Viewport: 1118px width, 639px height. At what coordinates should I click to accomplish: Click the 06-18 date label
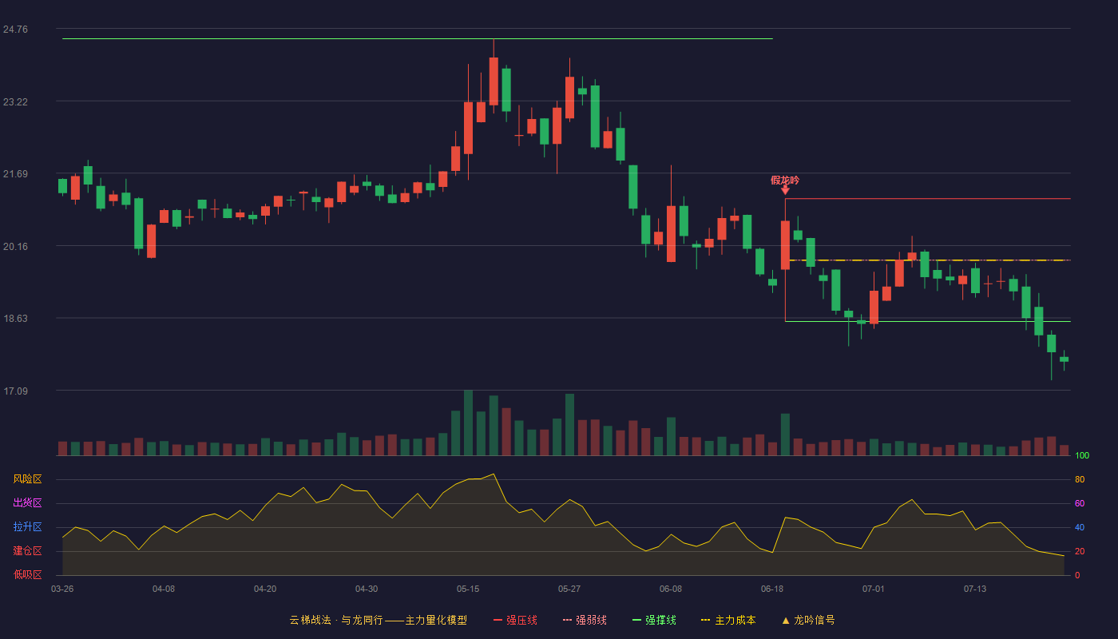pyautogui.click(x=772, y=589)
